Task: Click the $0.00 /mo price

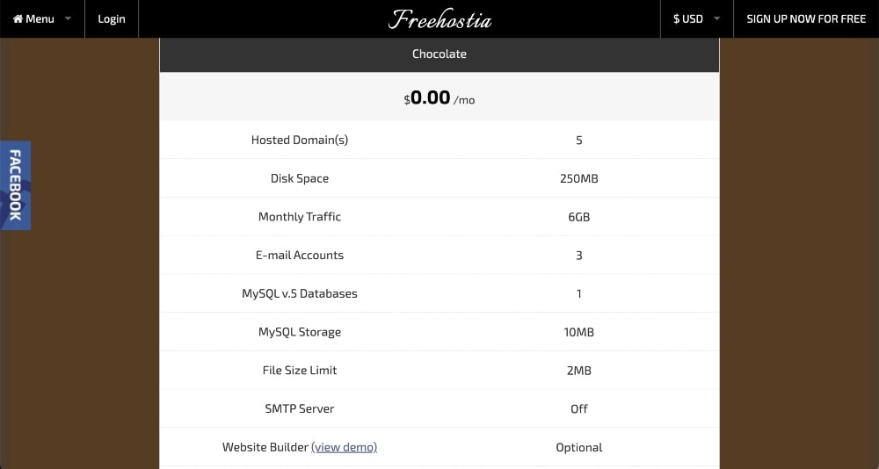Action: pos(439,97)
